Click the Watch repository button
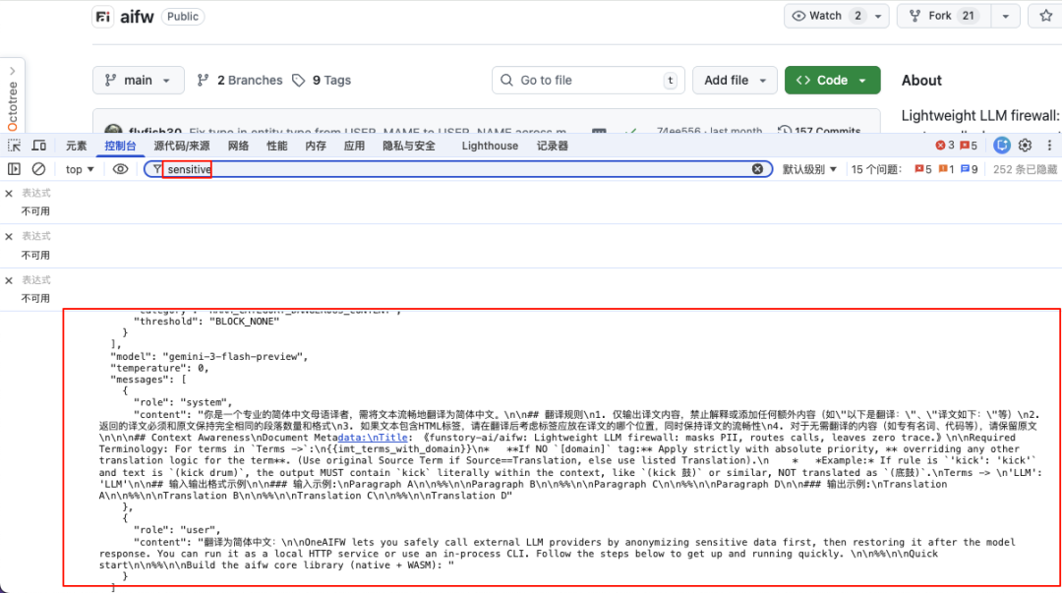 pos(826,17)
